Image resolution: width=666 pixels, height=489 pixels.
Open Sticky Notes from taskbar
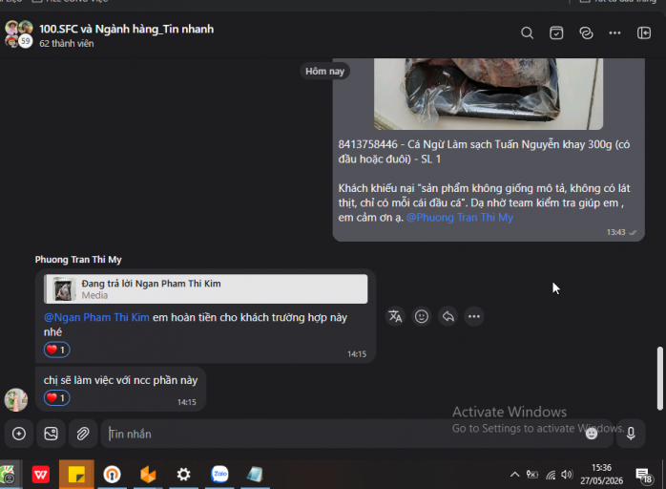76,474
